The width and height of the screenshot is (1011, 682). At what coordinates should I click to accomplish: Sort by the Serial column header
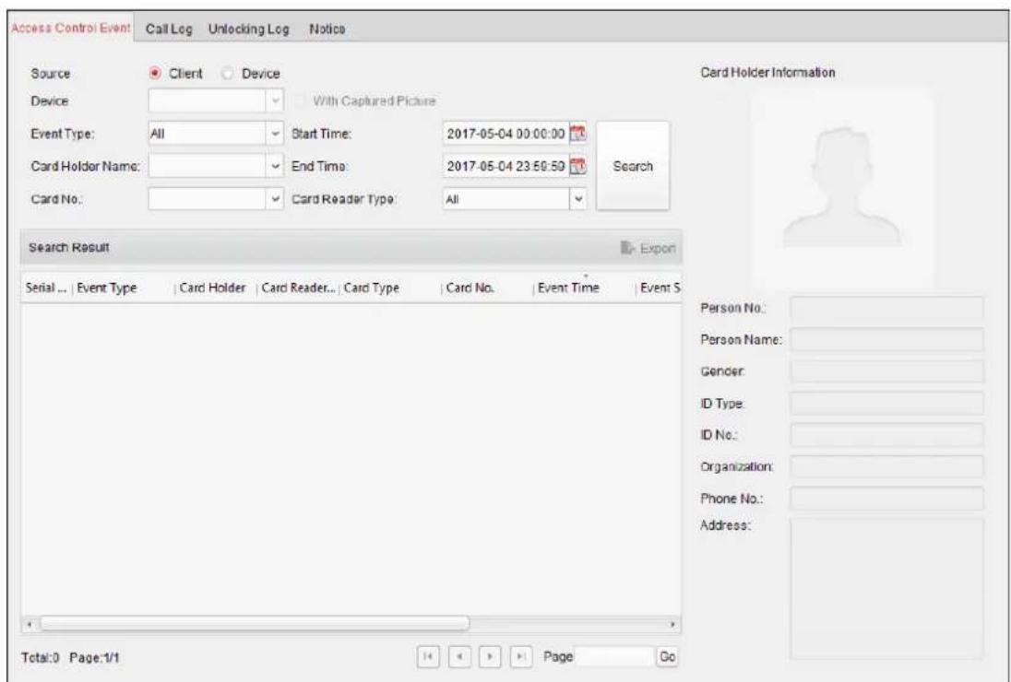click(x=46, y=288)
